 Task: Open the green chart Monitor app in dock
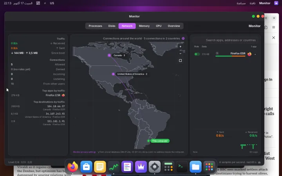[114, 167]
